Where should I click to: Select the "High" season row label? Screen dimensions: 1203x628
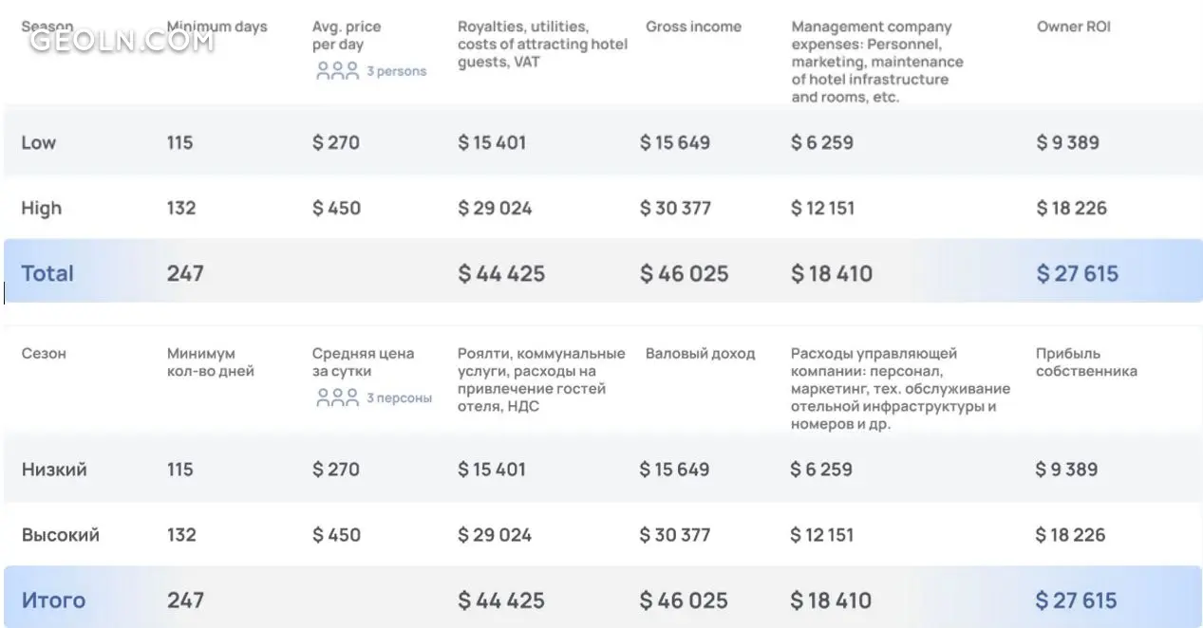[41, 208]
